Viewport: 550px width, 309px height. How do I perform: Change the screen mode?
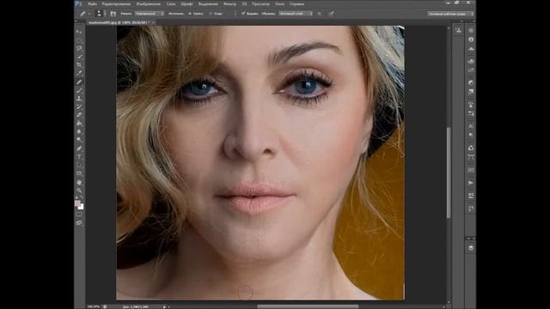(x=79, y=223)
